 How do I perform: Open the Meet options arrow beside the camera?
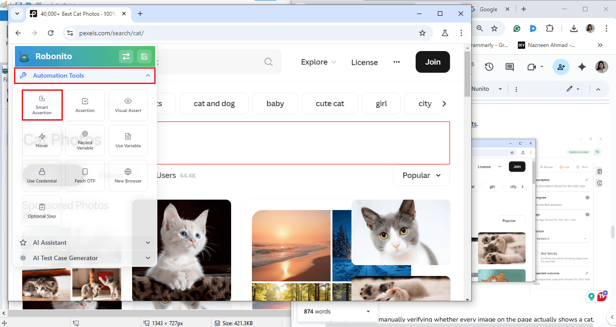click(x=542, y=67)
